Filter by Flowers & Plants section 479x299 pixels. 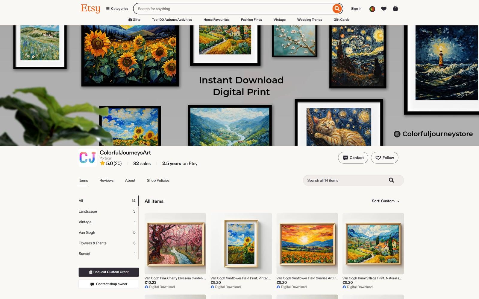click(107, 243)
